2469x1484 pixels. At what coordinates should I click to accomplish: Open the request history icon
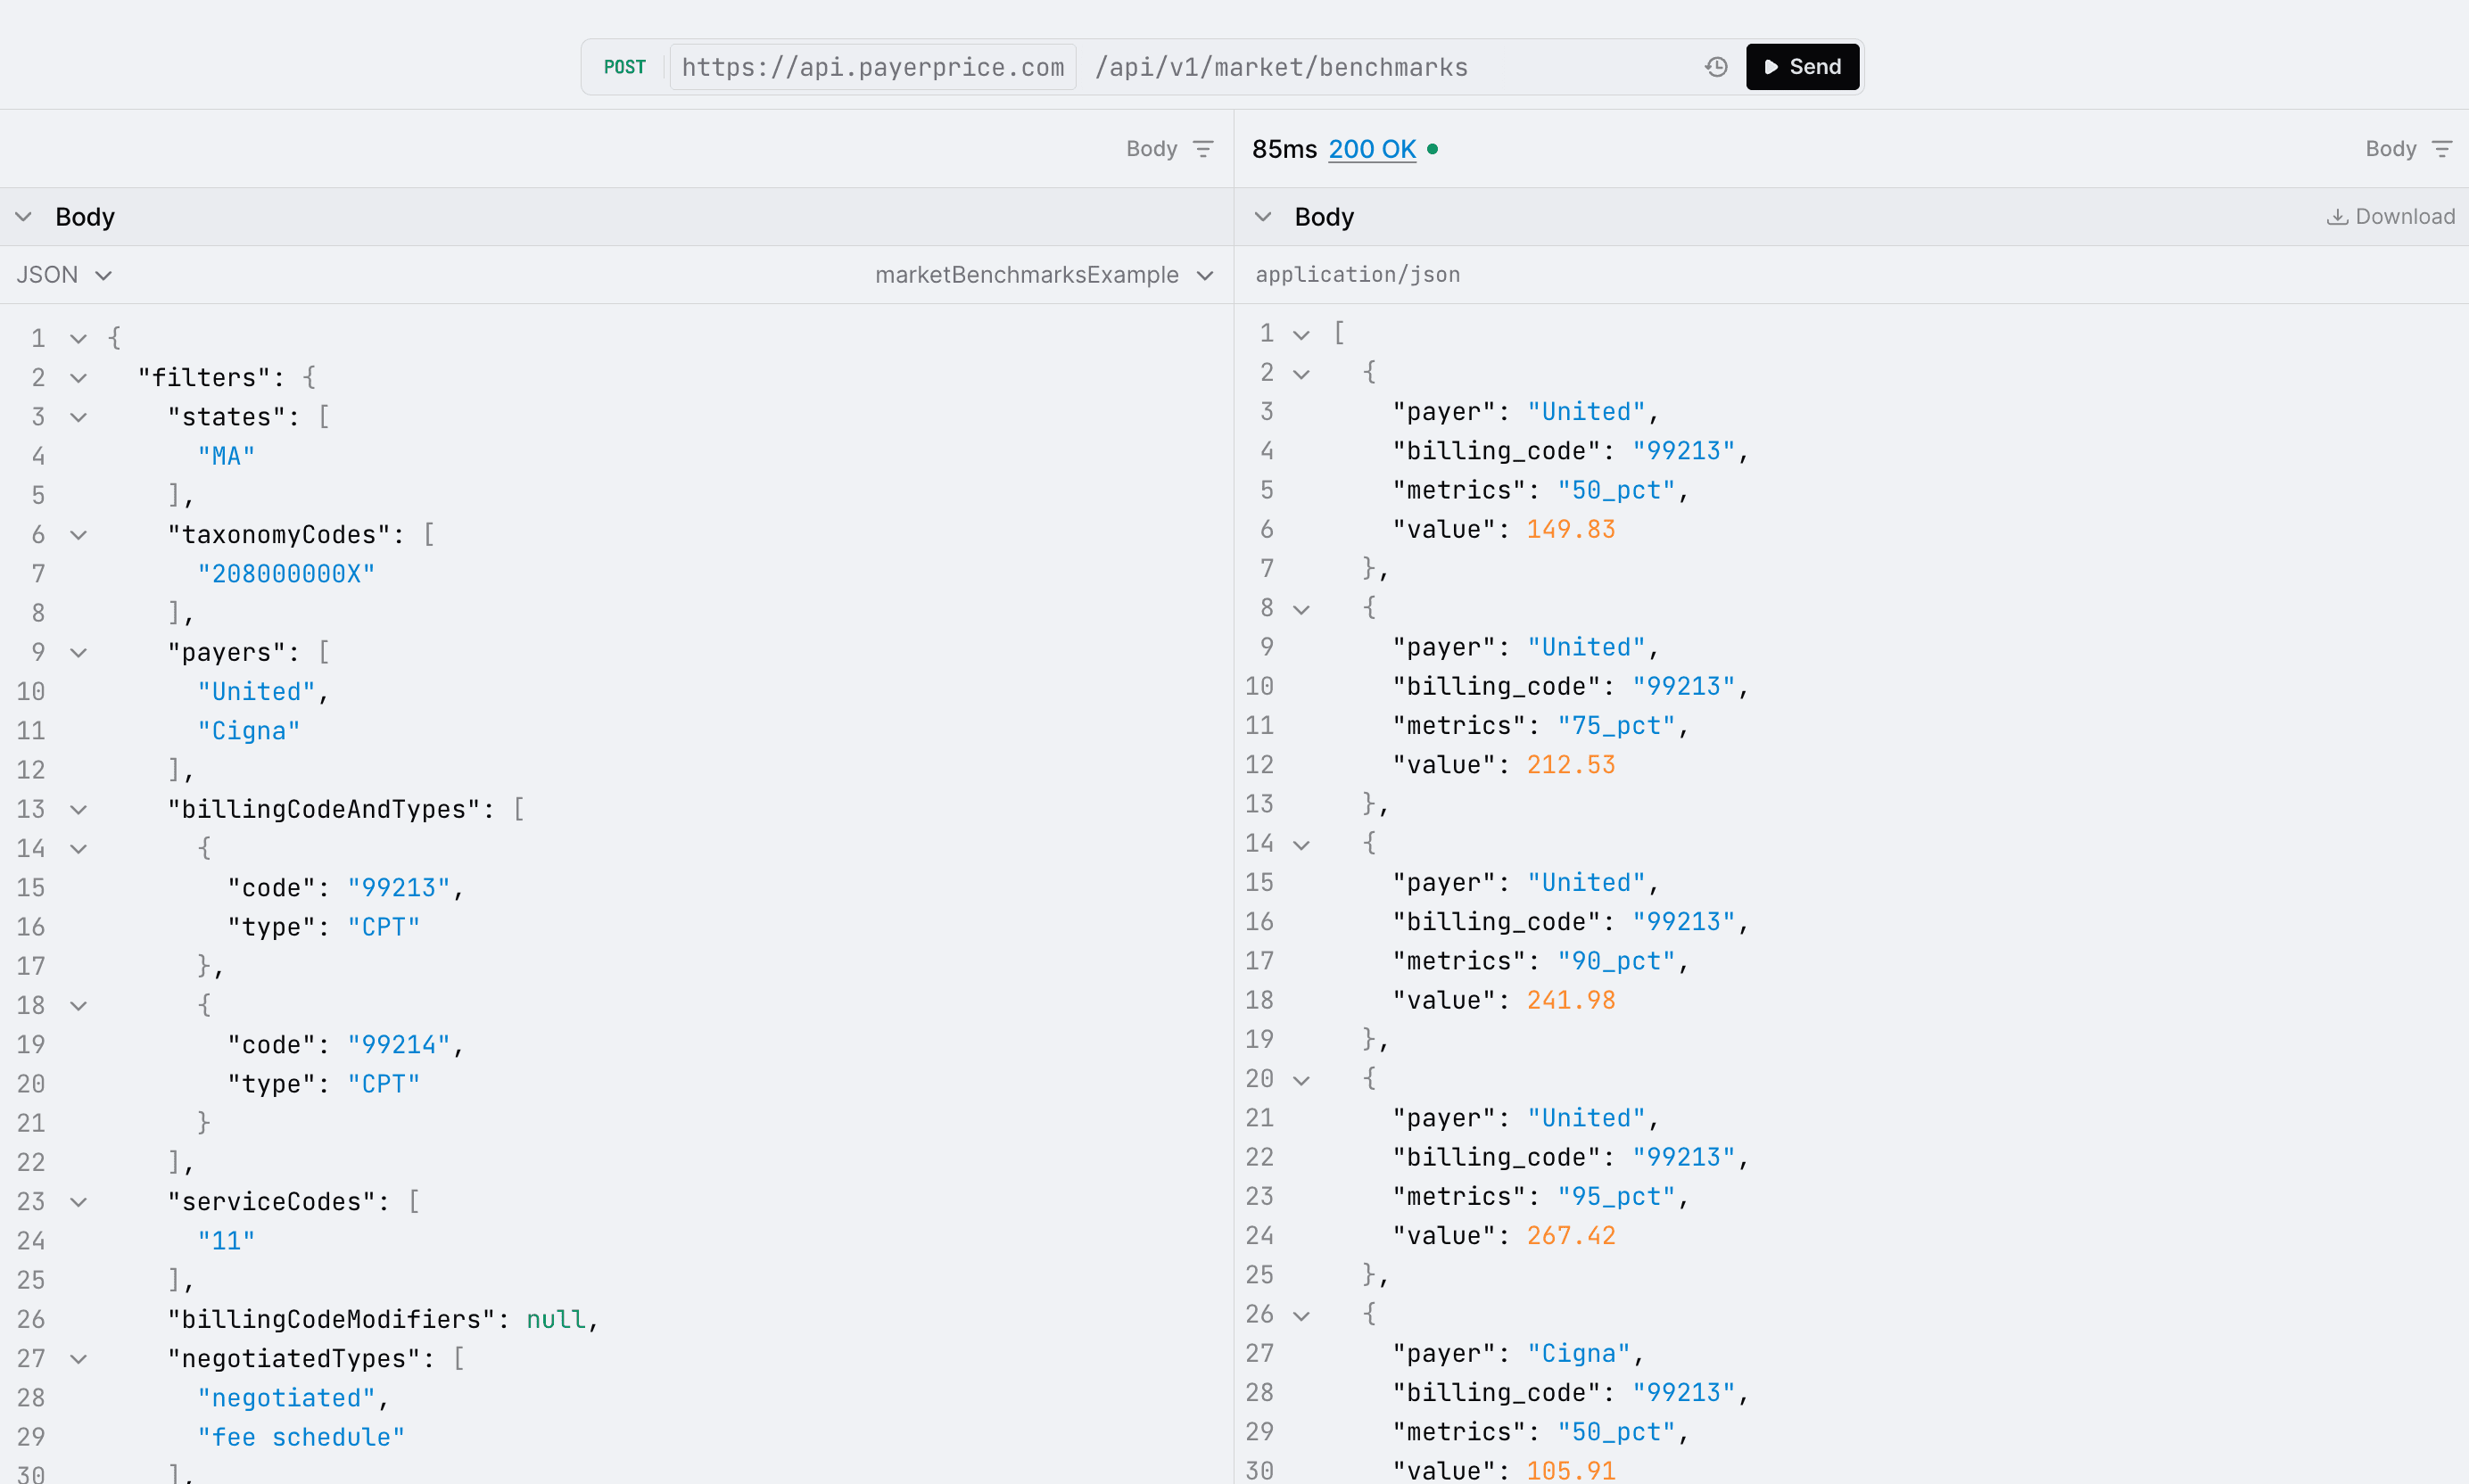point(1714,66)
